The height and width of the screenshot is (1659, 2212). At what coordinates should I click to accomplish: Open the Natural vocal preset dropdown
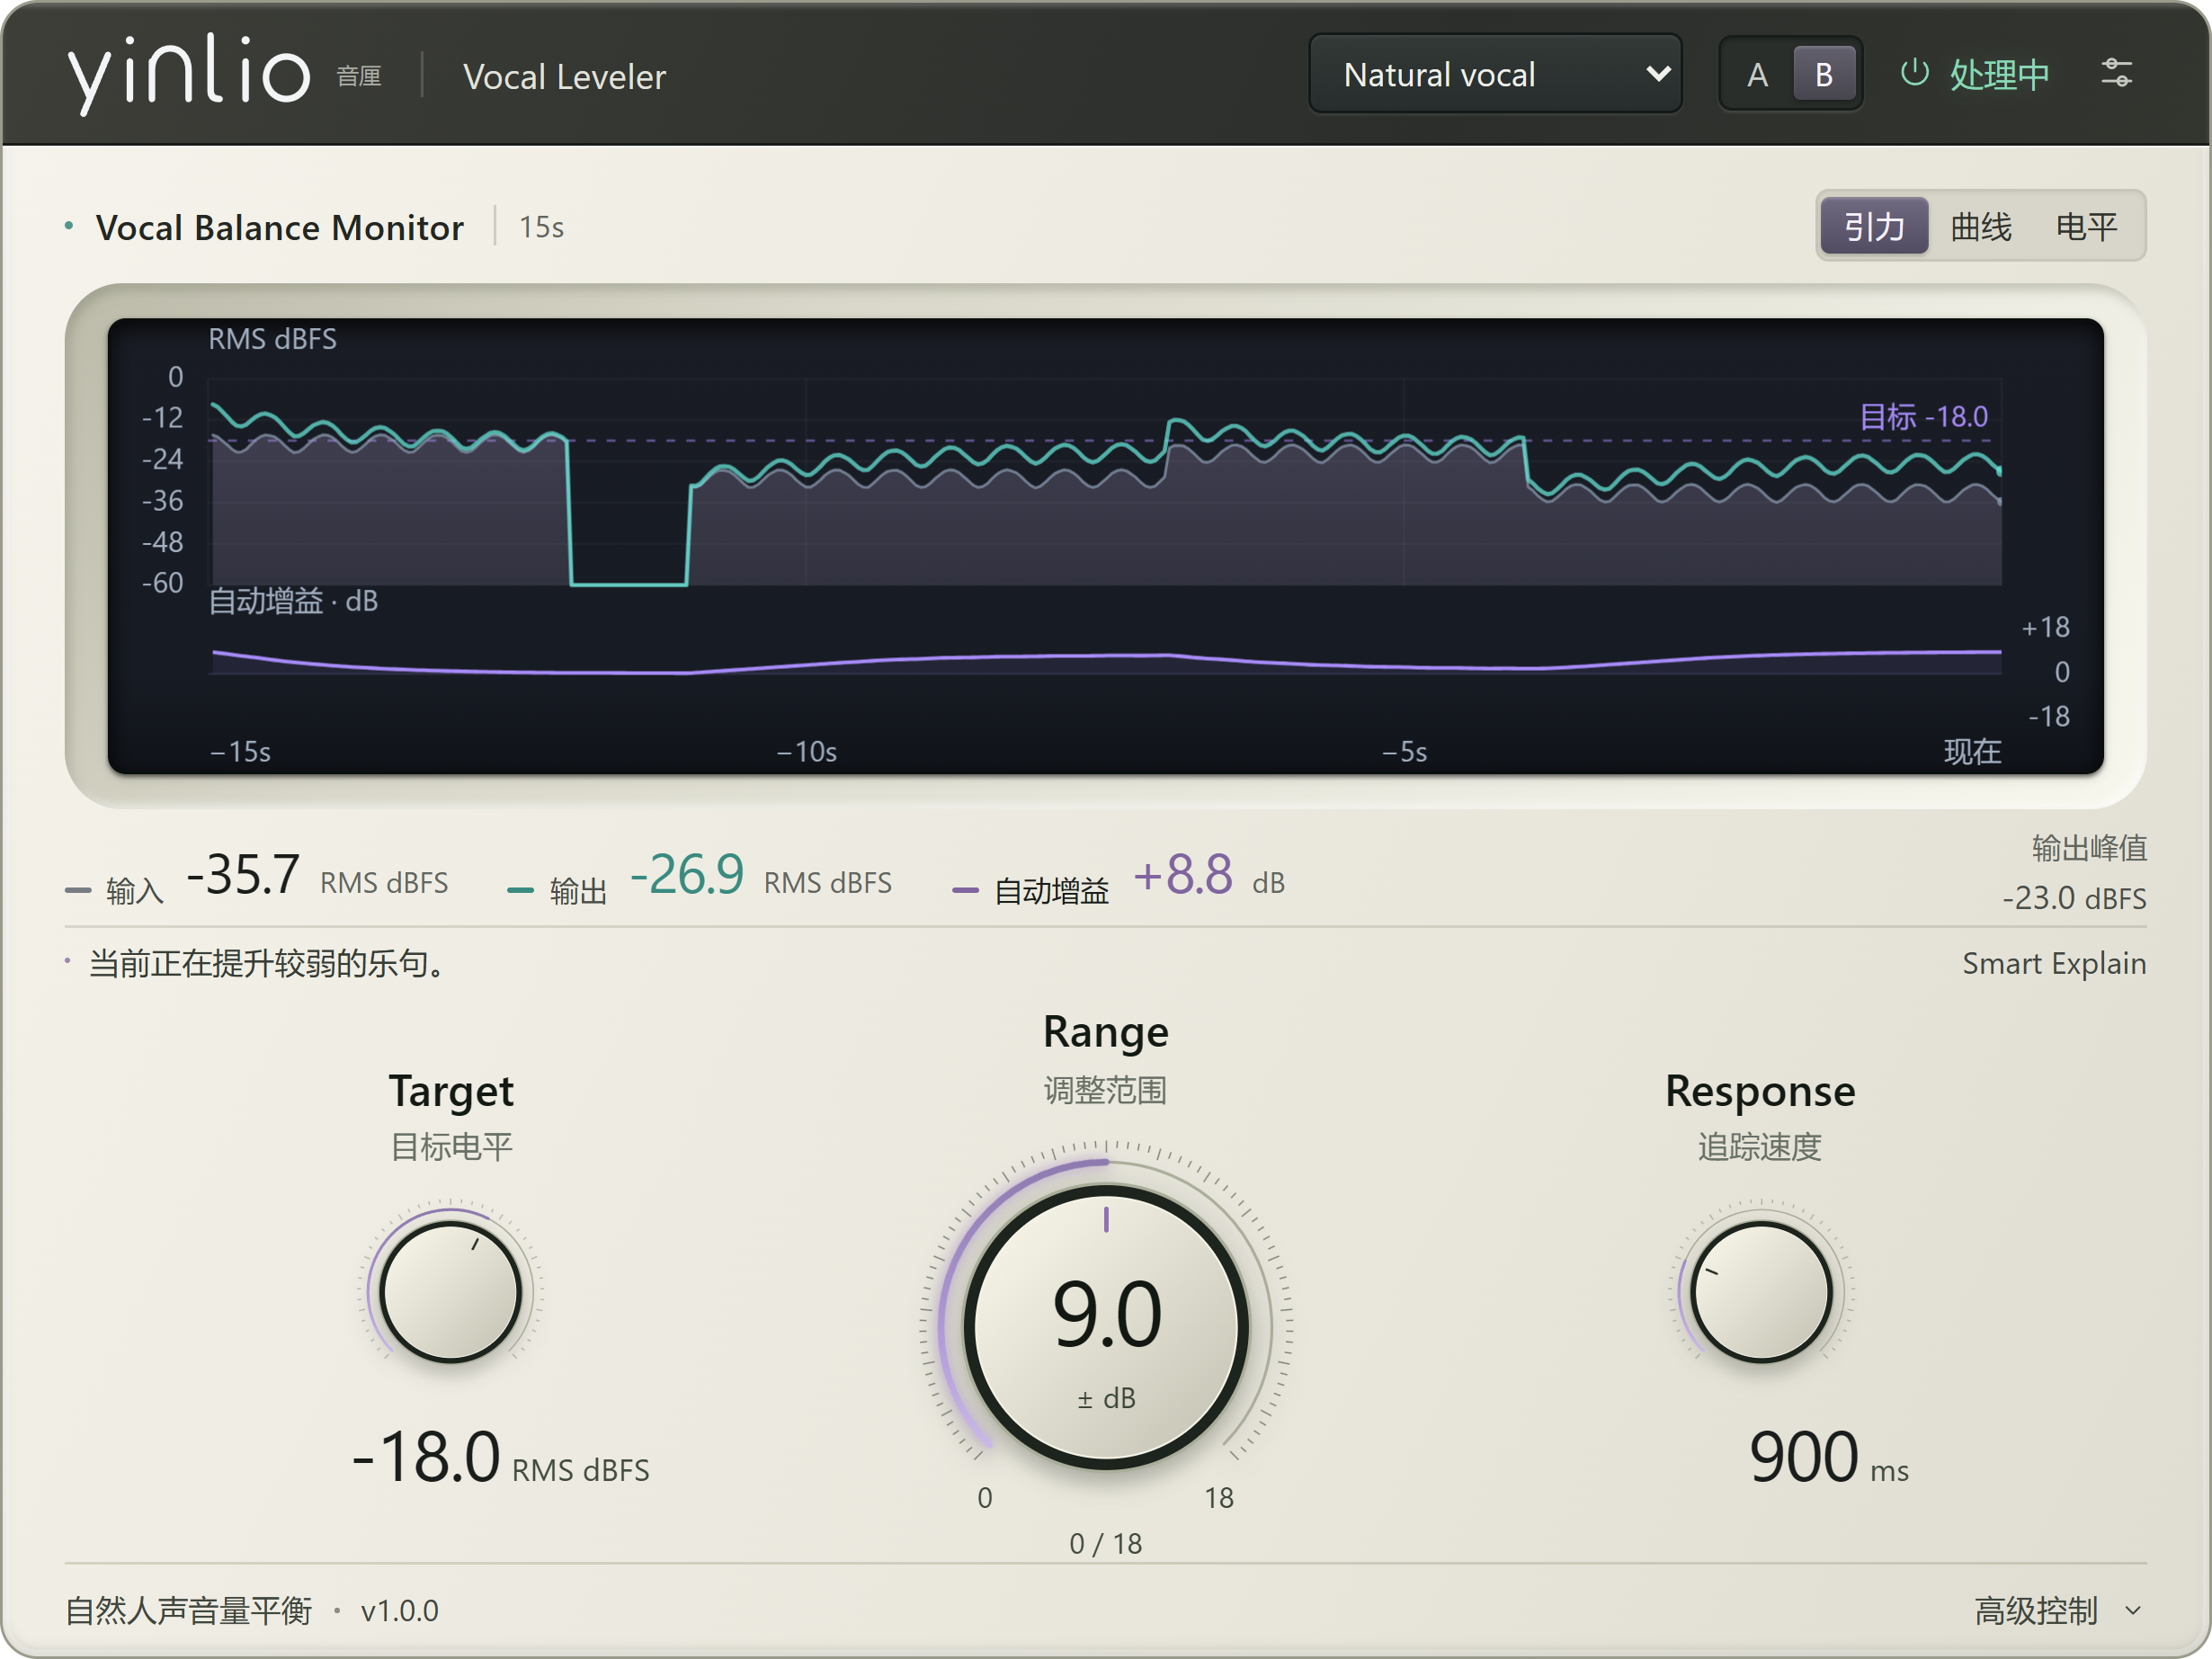[1495, 75]
